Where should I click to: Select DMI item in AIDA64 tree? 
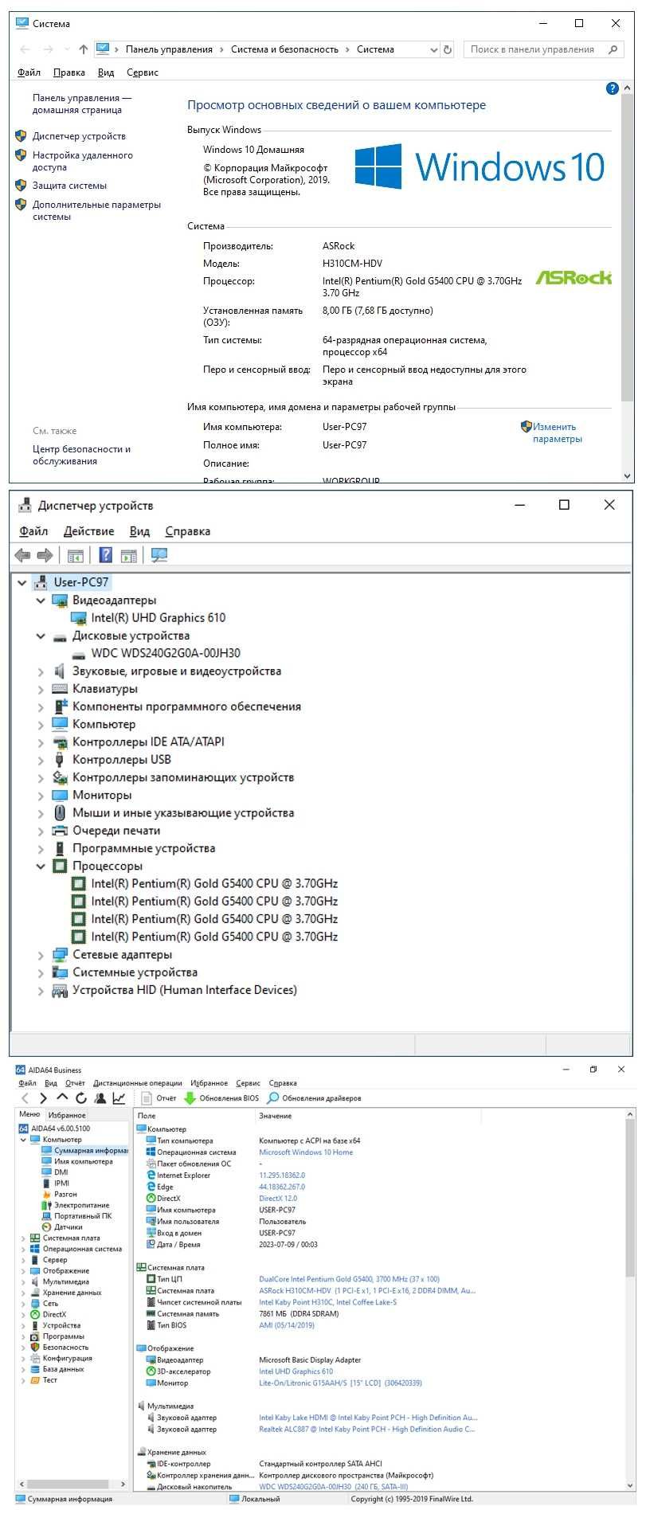55,1172
